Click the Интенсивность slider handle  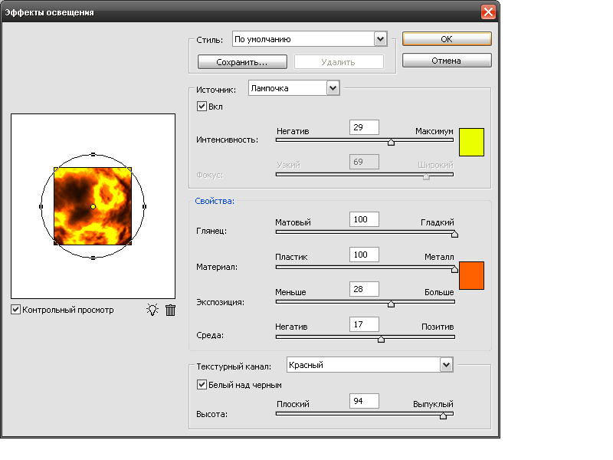point(391,142)
